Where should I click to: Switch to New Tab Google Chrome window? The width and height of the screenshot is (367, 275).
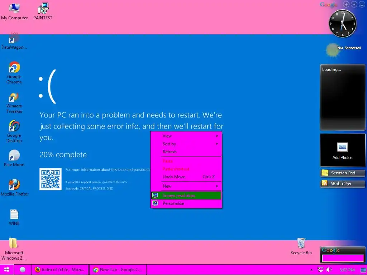pyautogui.click(x=118, y=270)
